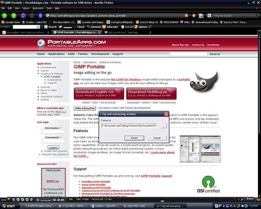The image size is (261, 209).
Task: Click the Google toolbar Search button
Action: pyautogui.click(x=51, y=27)
